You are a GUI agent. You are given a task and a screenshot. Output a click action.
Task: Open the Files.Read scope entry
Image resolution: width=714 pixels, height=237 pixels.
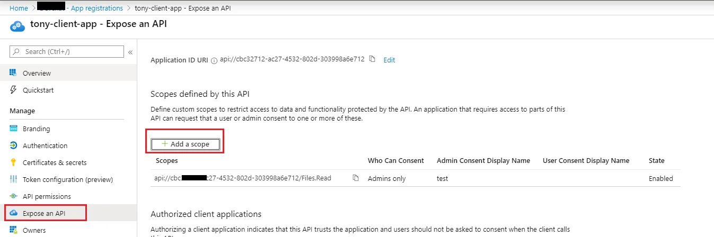(x=242, y=178)
